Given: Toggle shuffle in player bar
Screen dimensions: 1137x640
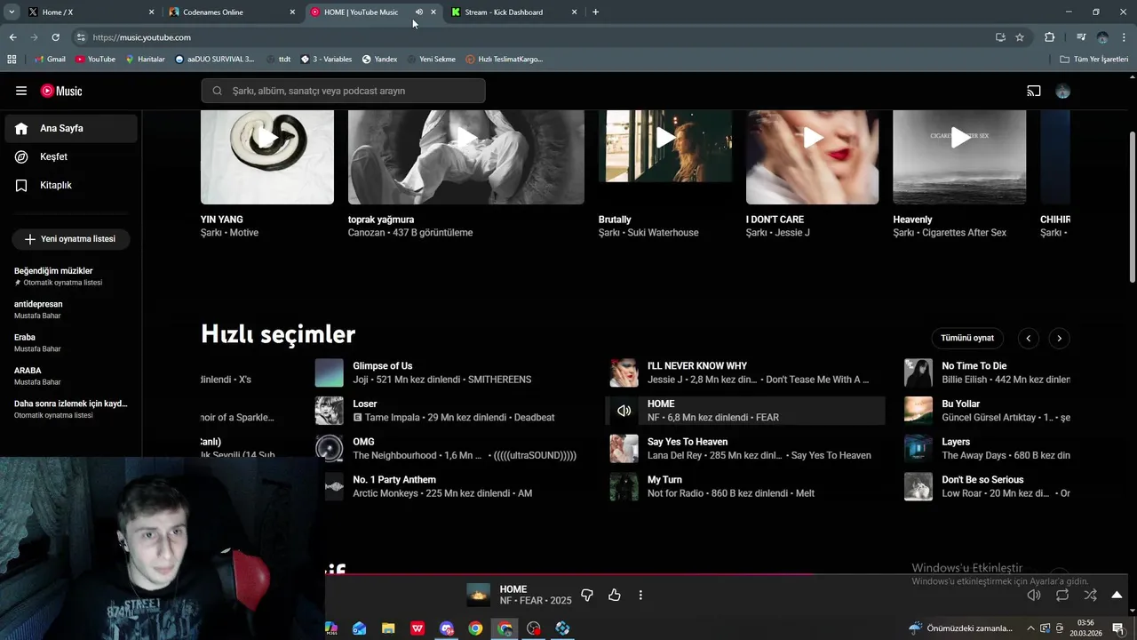Looking at the screenshot, I should click(1090, 595).
